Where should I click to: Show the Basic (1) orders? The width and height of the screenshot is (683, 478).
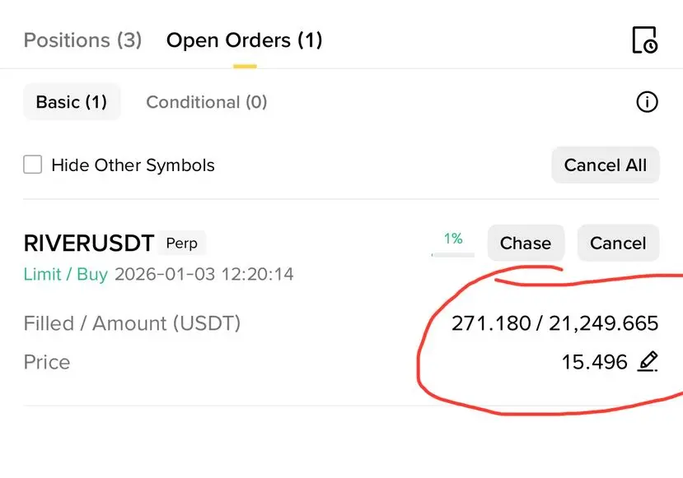click(x=72, y=102)
